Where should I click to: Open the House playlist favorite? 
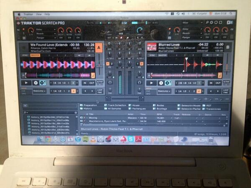pos(134,105)
